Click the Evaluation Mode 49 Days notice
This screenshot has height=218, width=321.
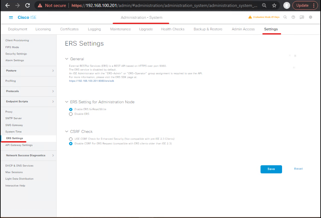pyautogui.click(x=266, y=17)
